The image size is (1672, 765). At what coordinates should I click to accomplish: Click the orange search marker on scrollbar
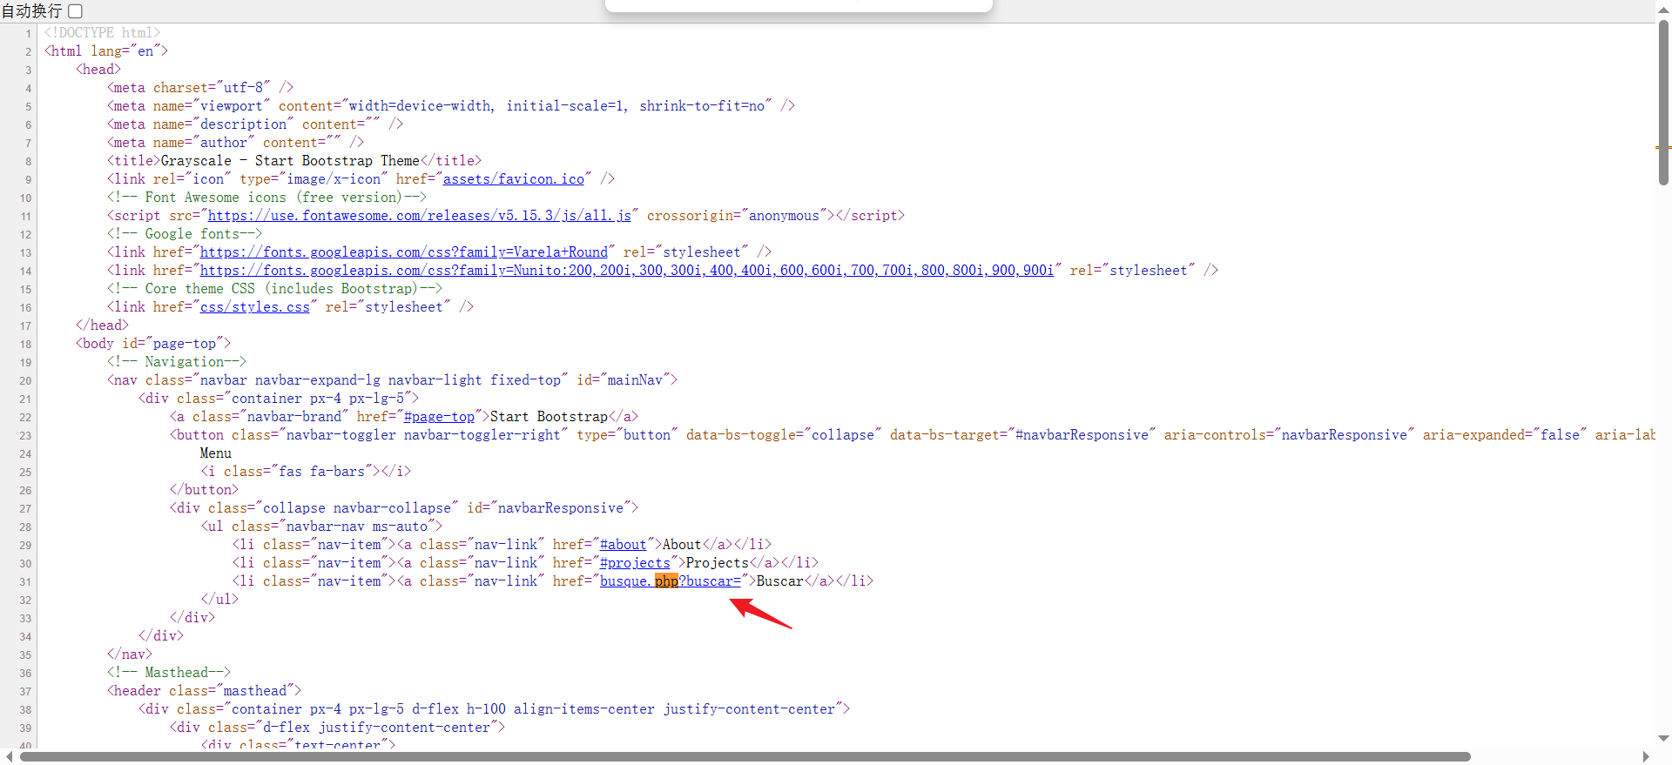(x=1662, y=147)
